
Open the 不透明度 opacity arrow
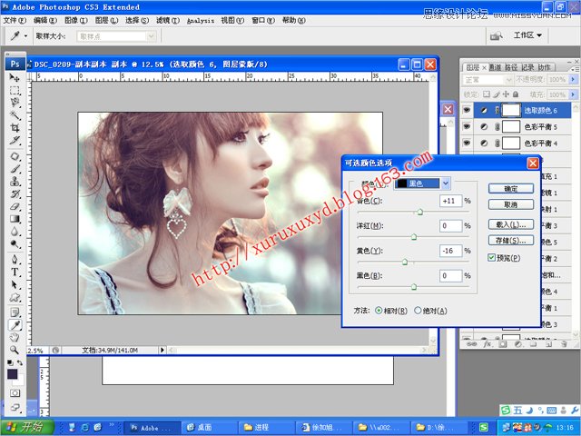(573, 79)
